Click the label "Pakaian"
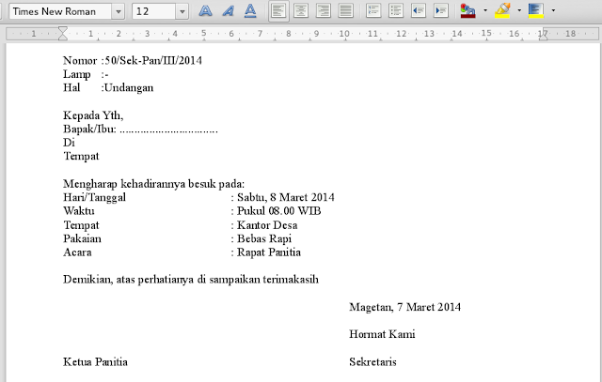 (82, 238)
